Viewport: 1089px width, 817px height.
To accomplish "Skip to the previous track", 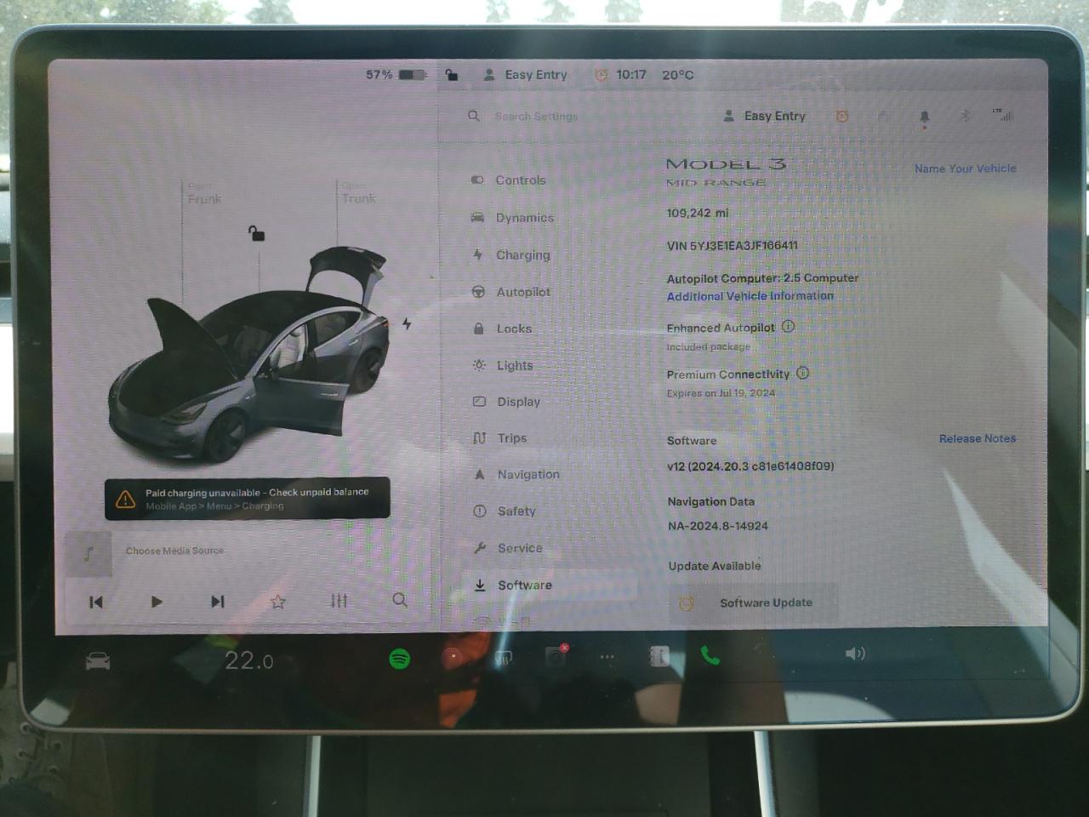I will pos(96,602).
